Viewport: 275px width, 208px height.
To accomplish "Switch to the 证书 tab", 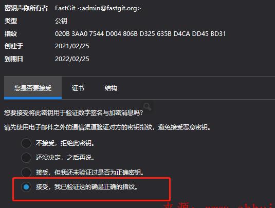I will (78, 88).
